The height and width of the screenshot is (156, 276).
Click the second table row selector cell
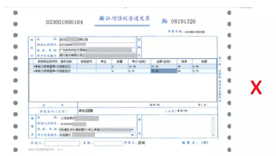point(31,71)
